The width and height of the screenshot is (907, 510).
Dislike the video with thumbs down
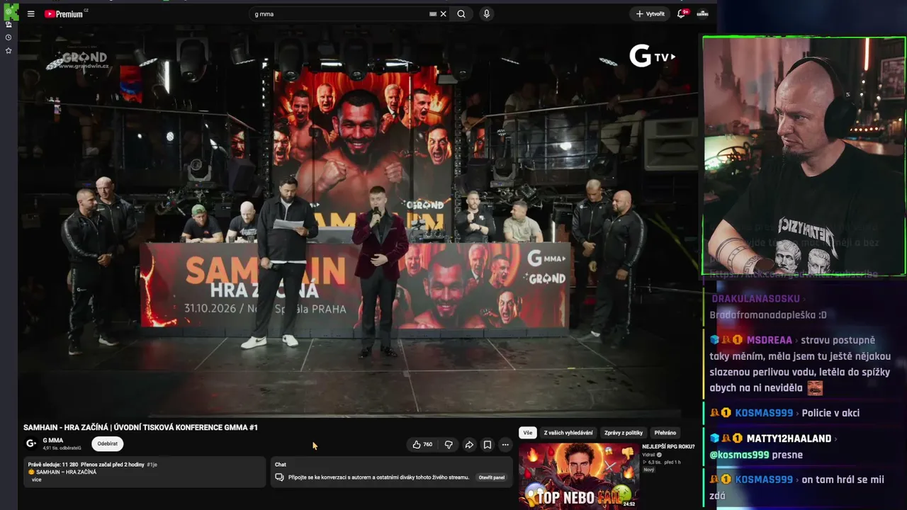coord(449,445)
